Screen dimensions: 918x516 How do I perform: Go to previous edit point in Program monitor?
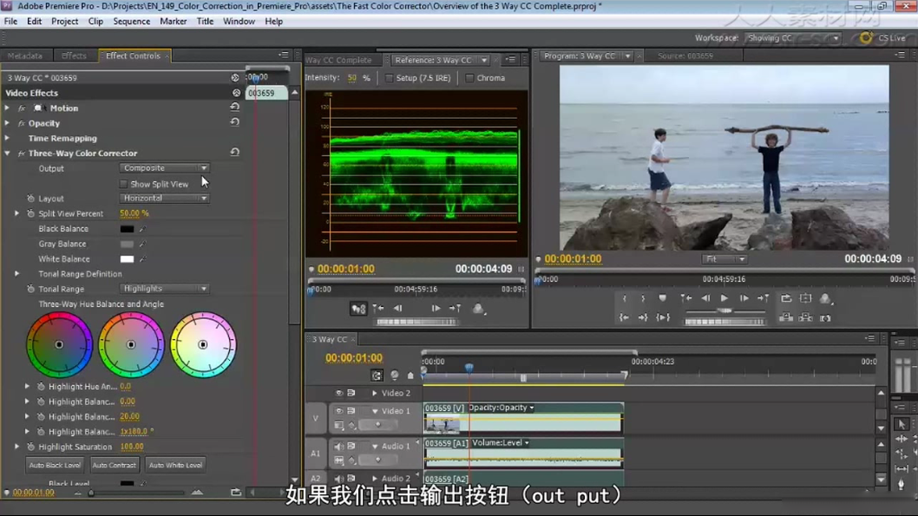coord(686,298)
